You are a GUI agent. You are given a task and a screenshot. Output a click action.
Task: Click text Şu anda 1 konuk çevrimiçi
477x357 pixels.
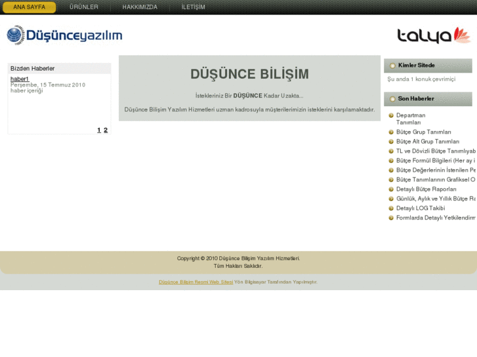pos(421,79)
